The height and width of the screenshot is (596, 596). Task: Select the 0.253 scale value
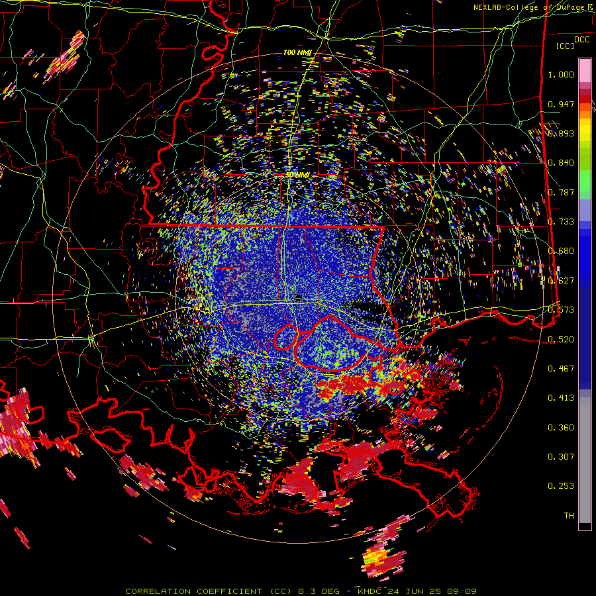click(x=561, y=486)
